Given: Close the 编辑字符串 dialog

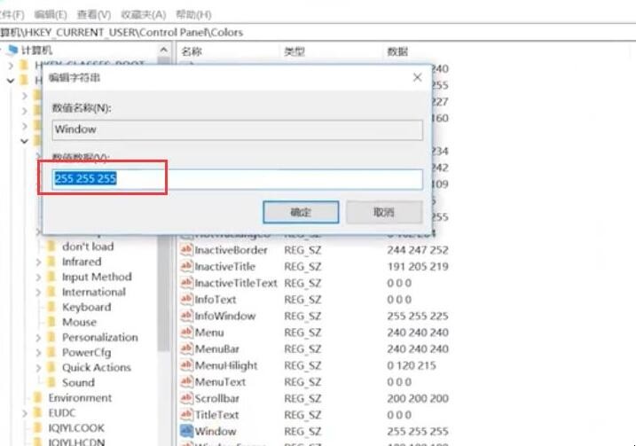Looking at the screenshot, I should 417,77.
